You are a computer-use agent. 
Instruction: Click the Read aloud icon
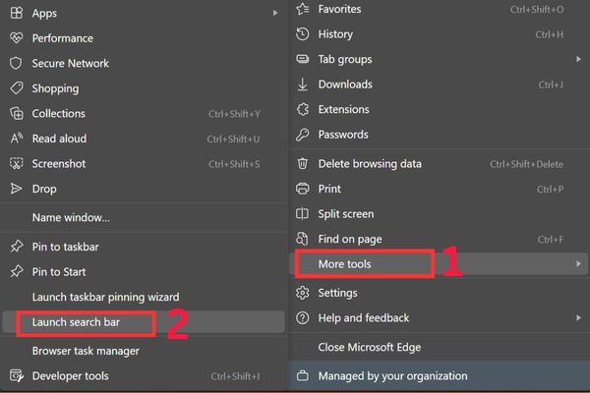coord(16,139)
